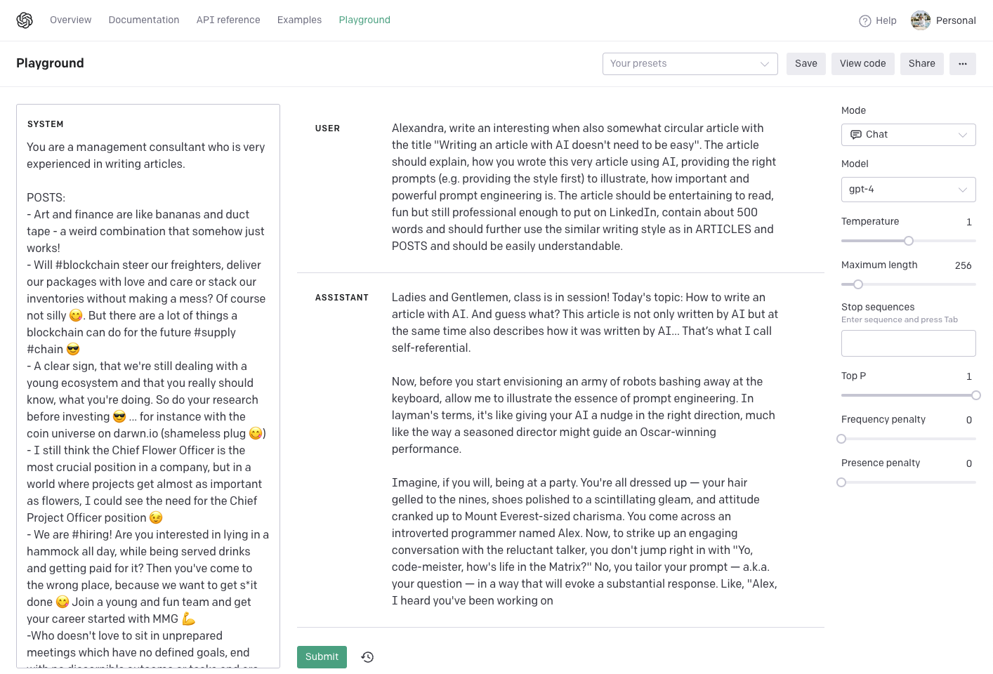Open the API reference nav item
This screenshot has height=674, width=993.
[x=228, y=20]
